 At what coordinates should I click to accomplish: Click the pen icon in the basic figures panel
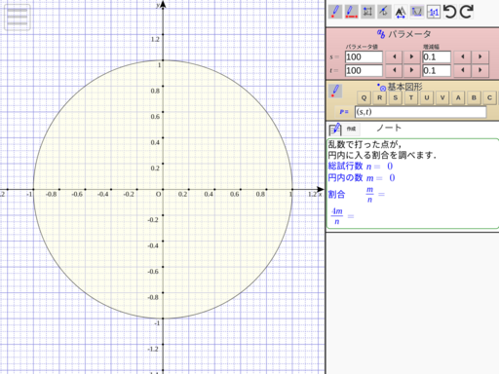coord(335,91)
